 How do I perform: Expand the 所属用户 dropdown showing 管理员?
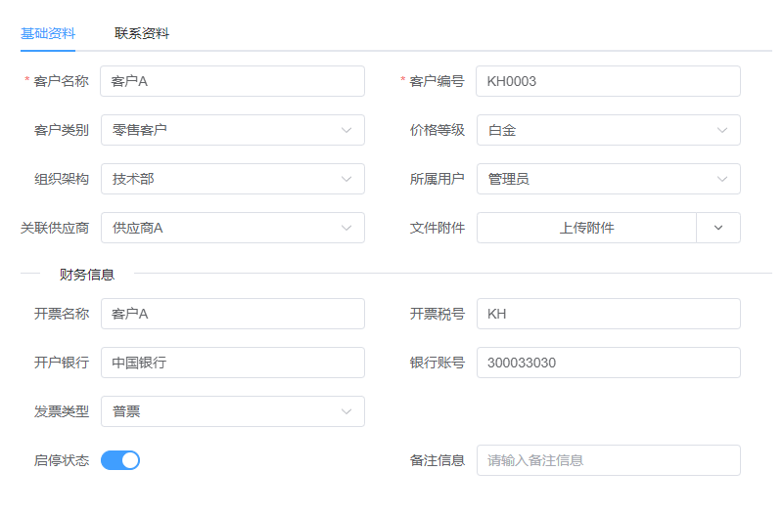click(608, 179)
